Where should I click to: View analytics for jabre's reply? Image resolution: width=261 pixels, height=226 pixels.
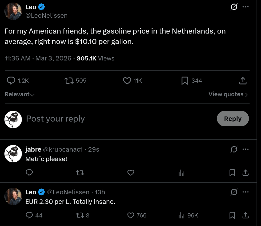coord(181,173)
